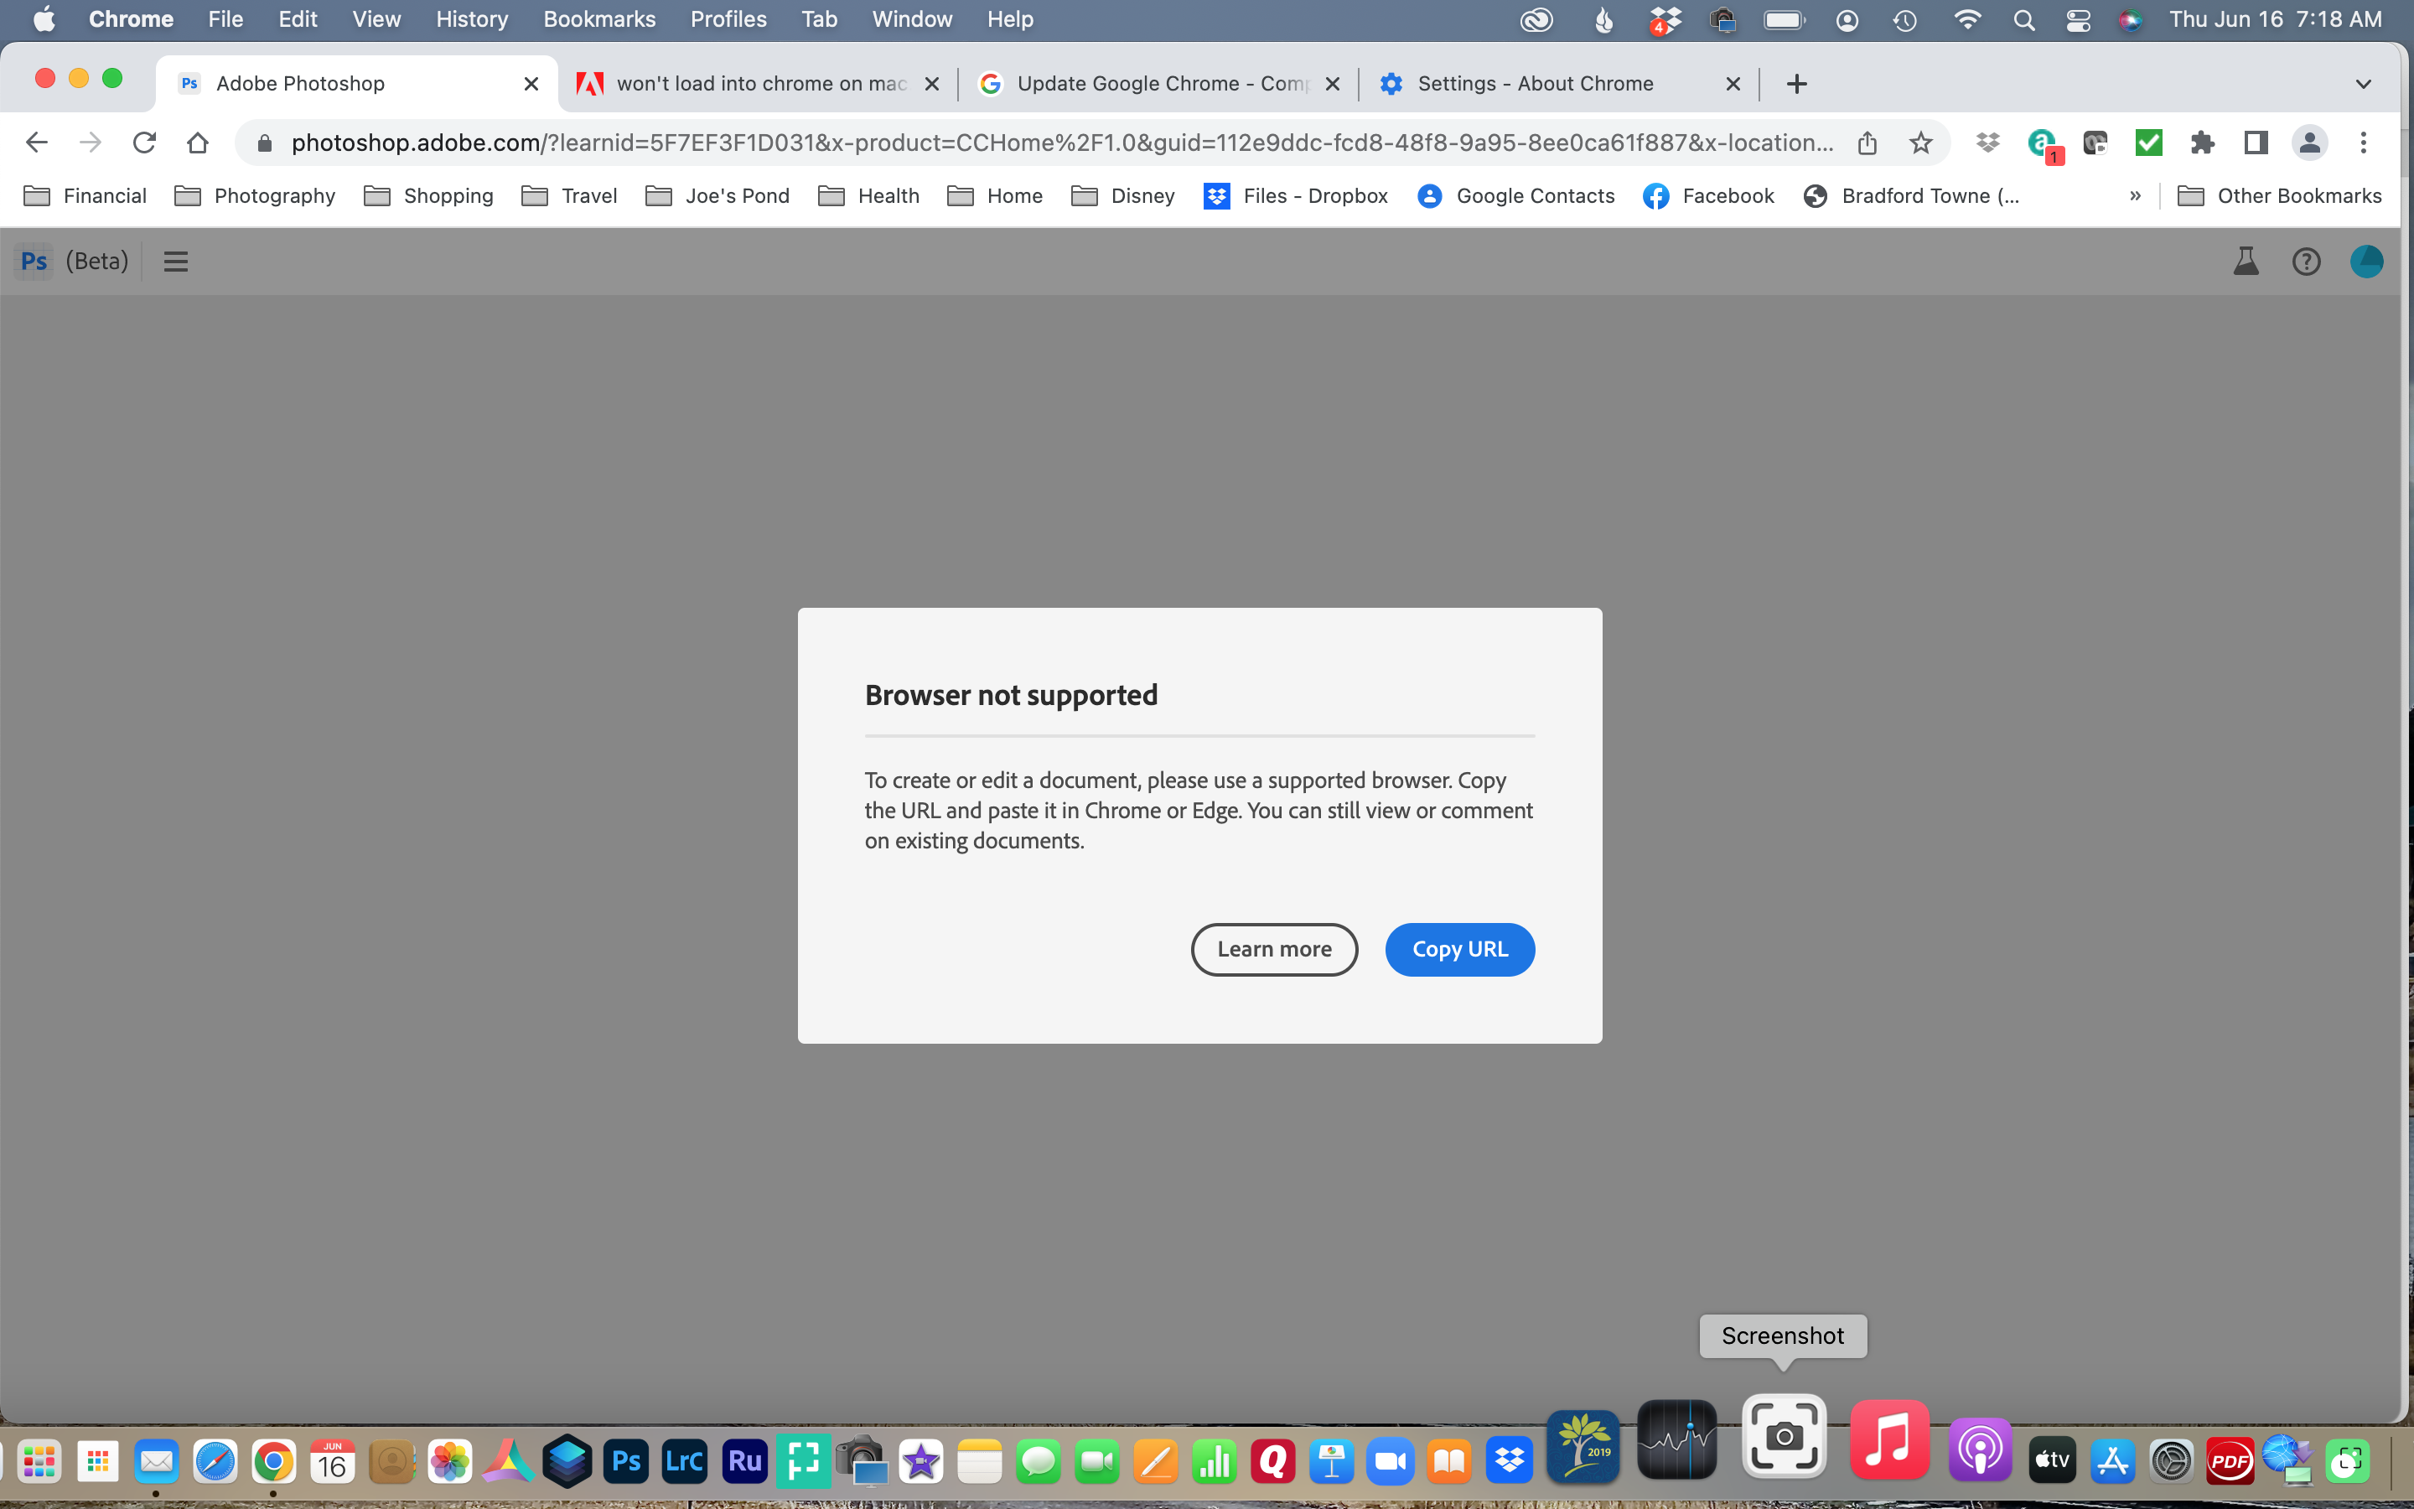Image resolution: width=2414 pixels, height=1509 pixels.
Task: Click the page reload button
Action: coord(143,142)
